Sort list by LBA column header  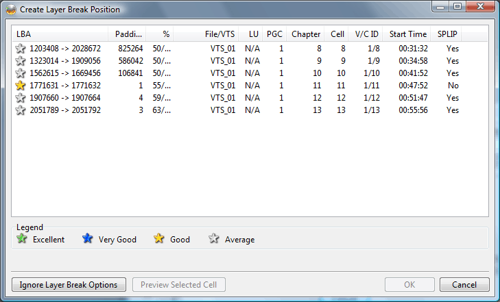point(60,34)
